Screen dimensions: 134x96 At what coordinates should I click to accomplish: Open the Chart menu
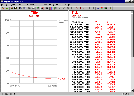[x=38, y=5]
